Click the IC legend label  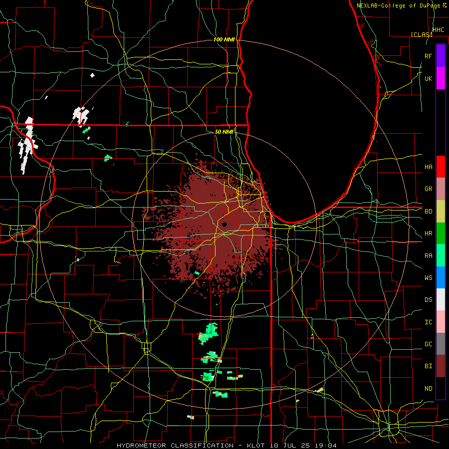coord(429,322)
